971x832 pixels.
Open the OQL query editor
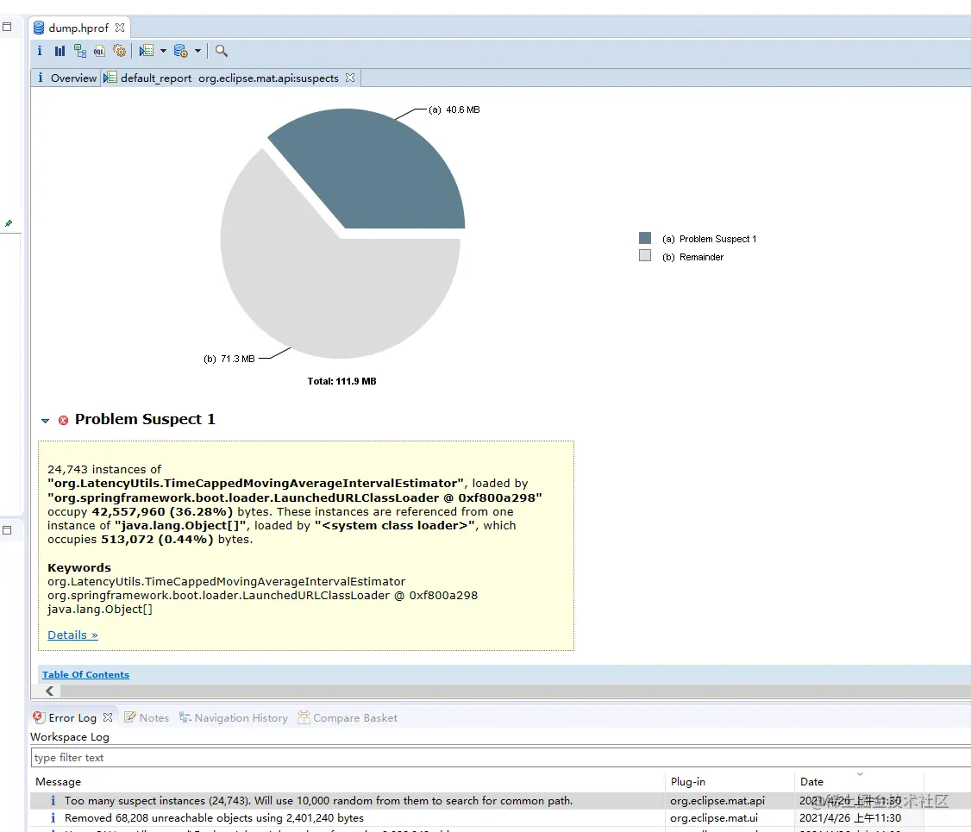pyautogui.click(x=99, y=51)
